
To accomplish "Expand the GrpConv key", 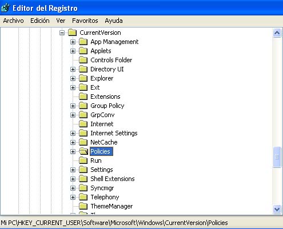I will (x=73, y=115).
